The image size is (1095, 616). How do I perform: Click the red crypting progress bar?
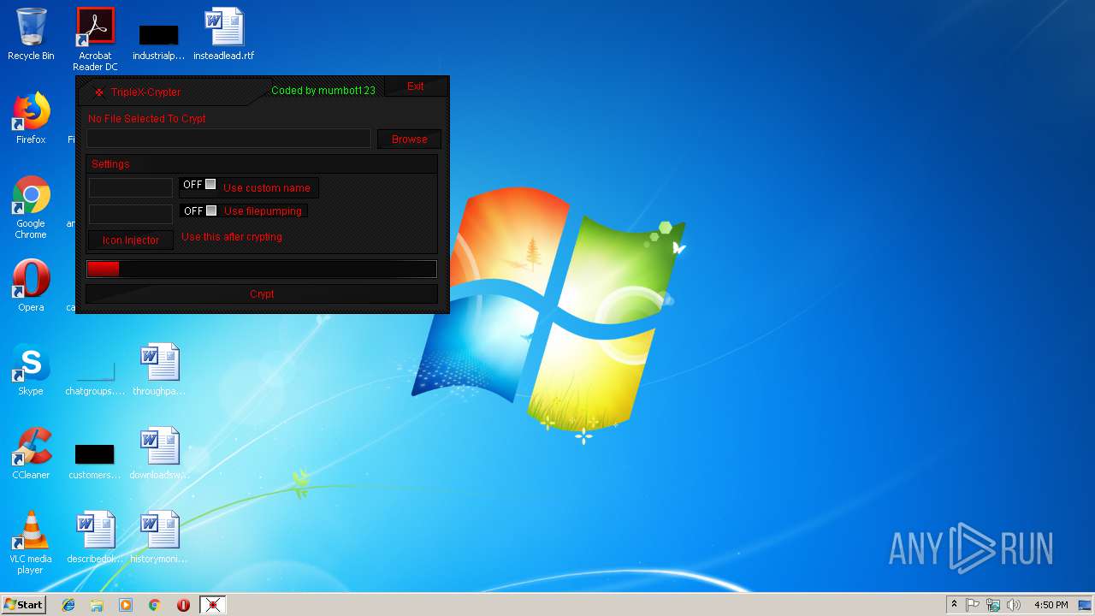[x=262, y=269]
